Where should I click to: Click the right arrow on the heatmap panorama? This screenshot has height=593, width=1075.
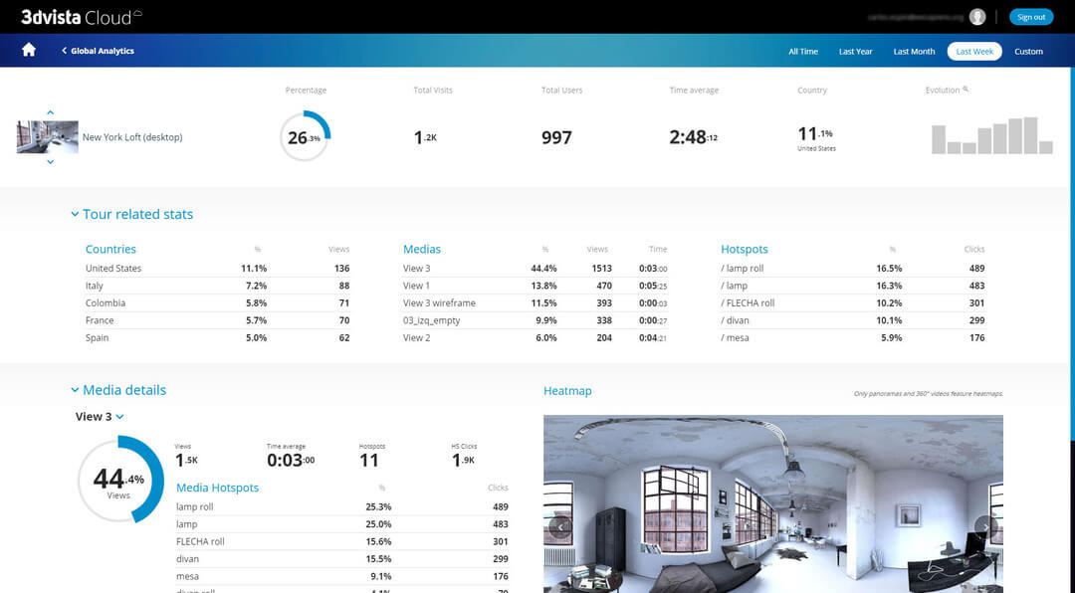pyautogui.click(x=984, y=525)
